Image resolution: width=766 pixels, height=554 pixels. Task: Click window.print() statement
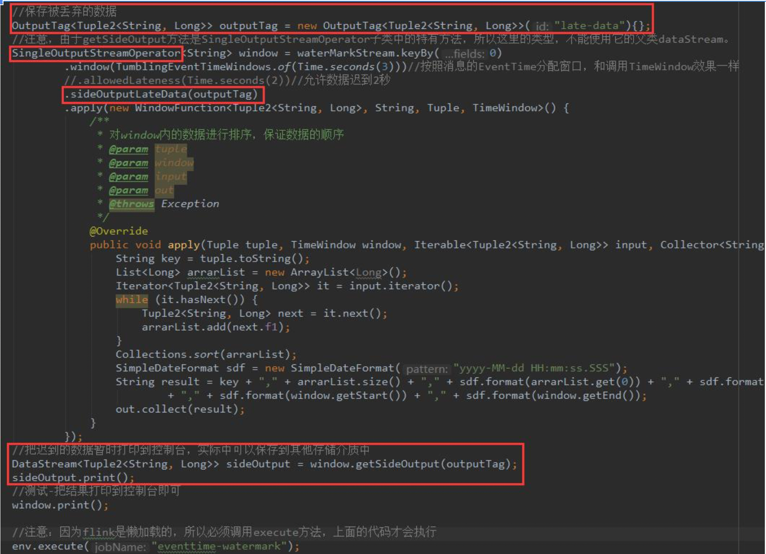coord(60,505)
